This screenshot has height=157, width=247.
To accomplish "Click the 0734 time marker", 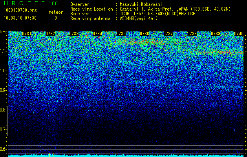I will tap(97, 34).
